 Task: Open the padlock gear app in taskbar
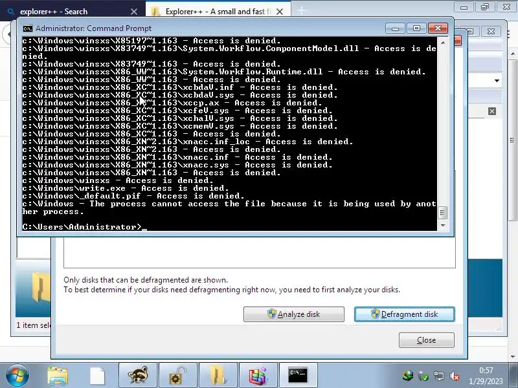177,376
